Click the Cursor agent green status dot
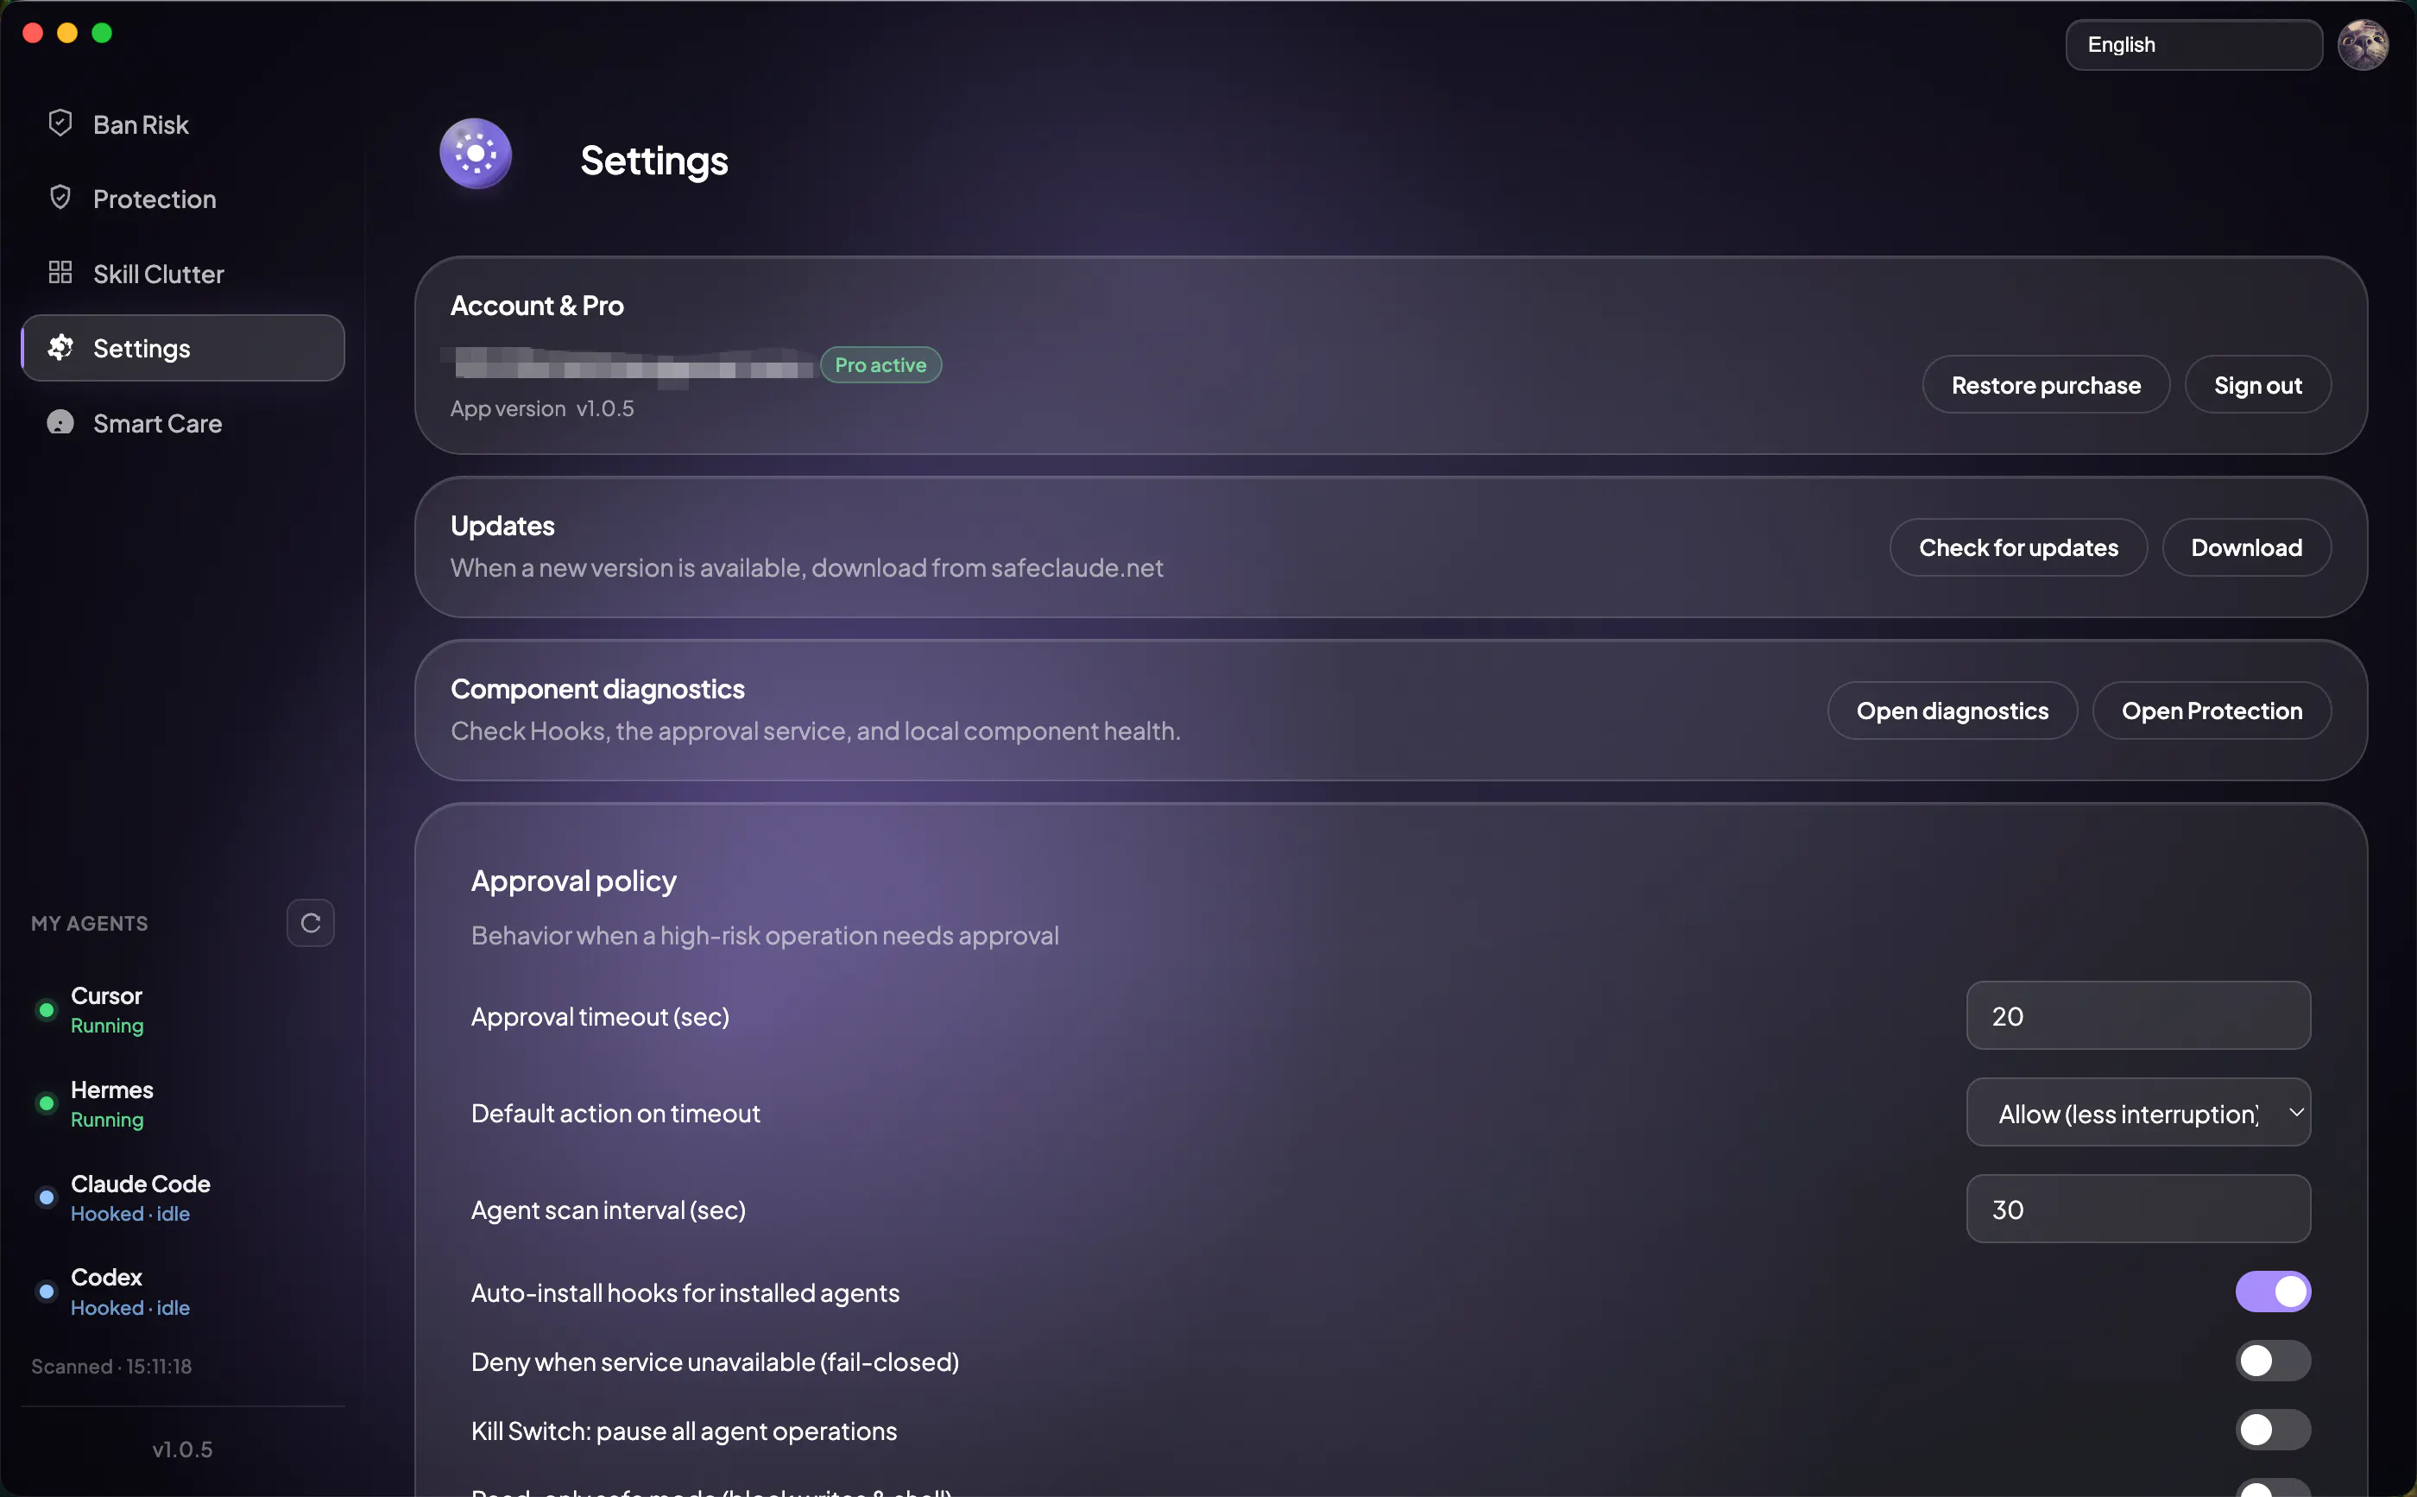The height and width of the screenshot is (1497, 2417). coord(46,1010)
